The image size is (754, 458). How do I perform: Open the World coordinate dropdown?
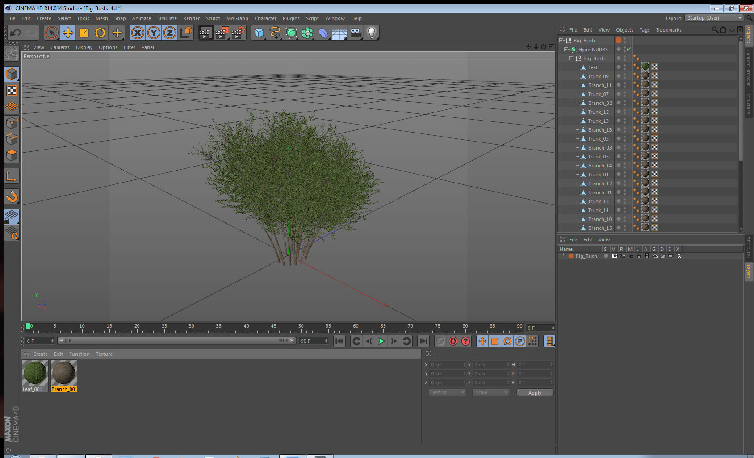(448, 392)
